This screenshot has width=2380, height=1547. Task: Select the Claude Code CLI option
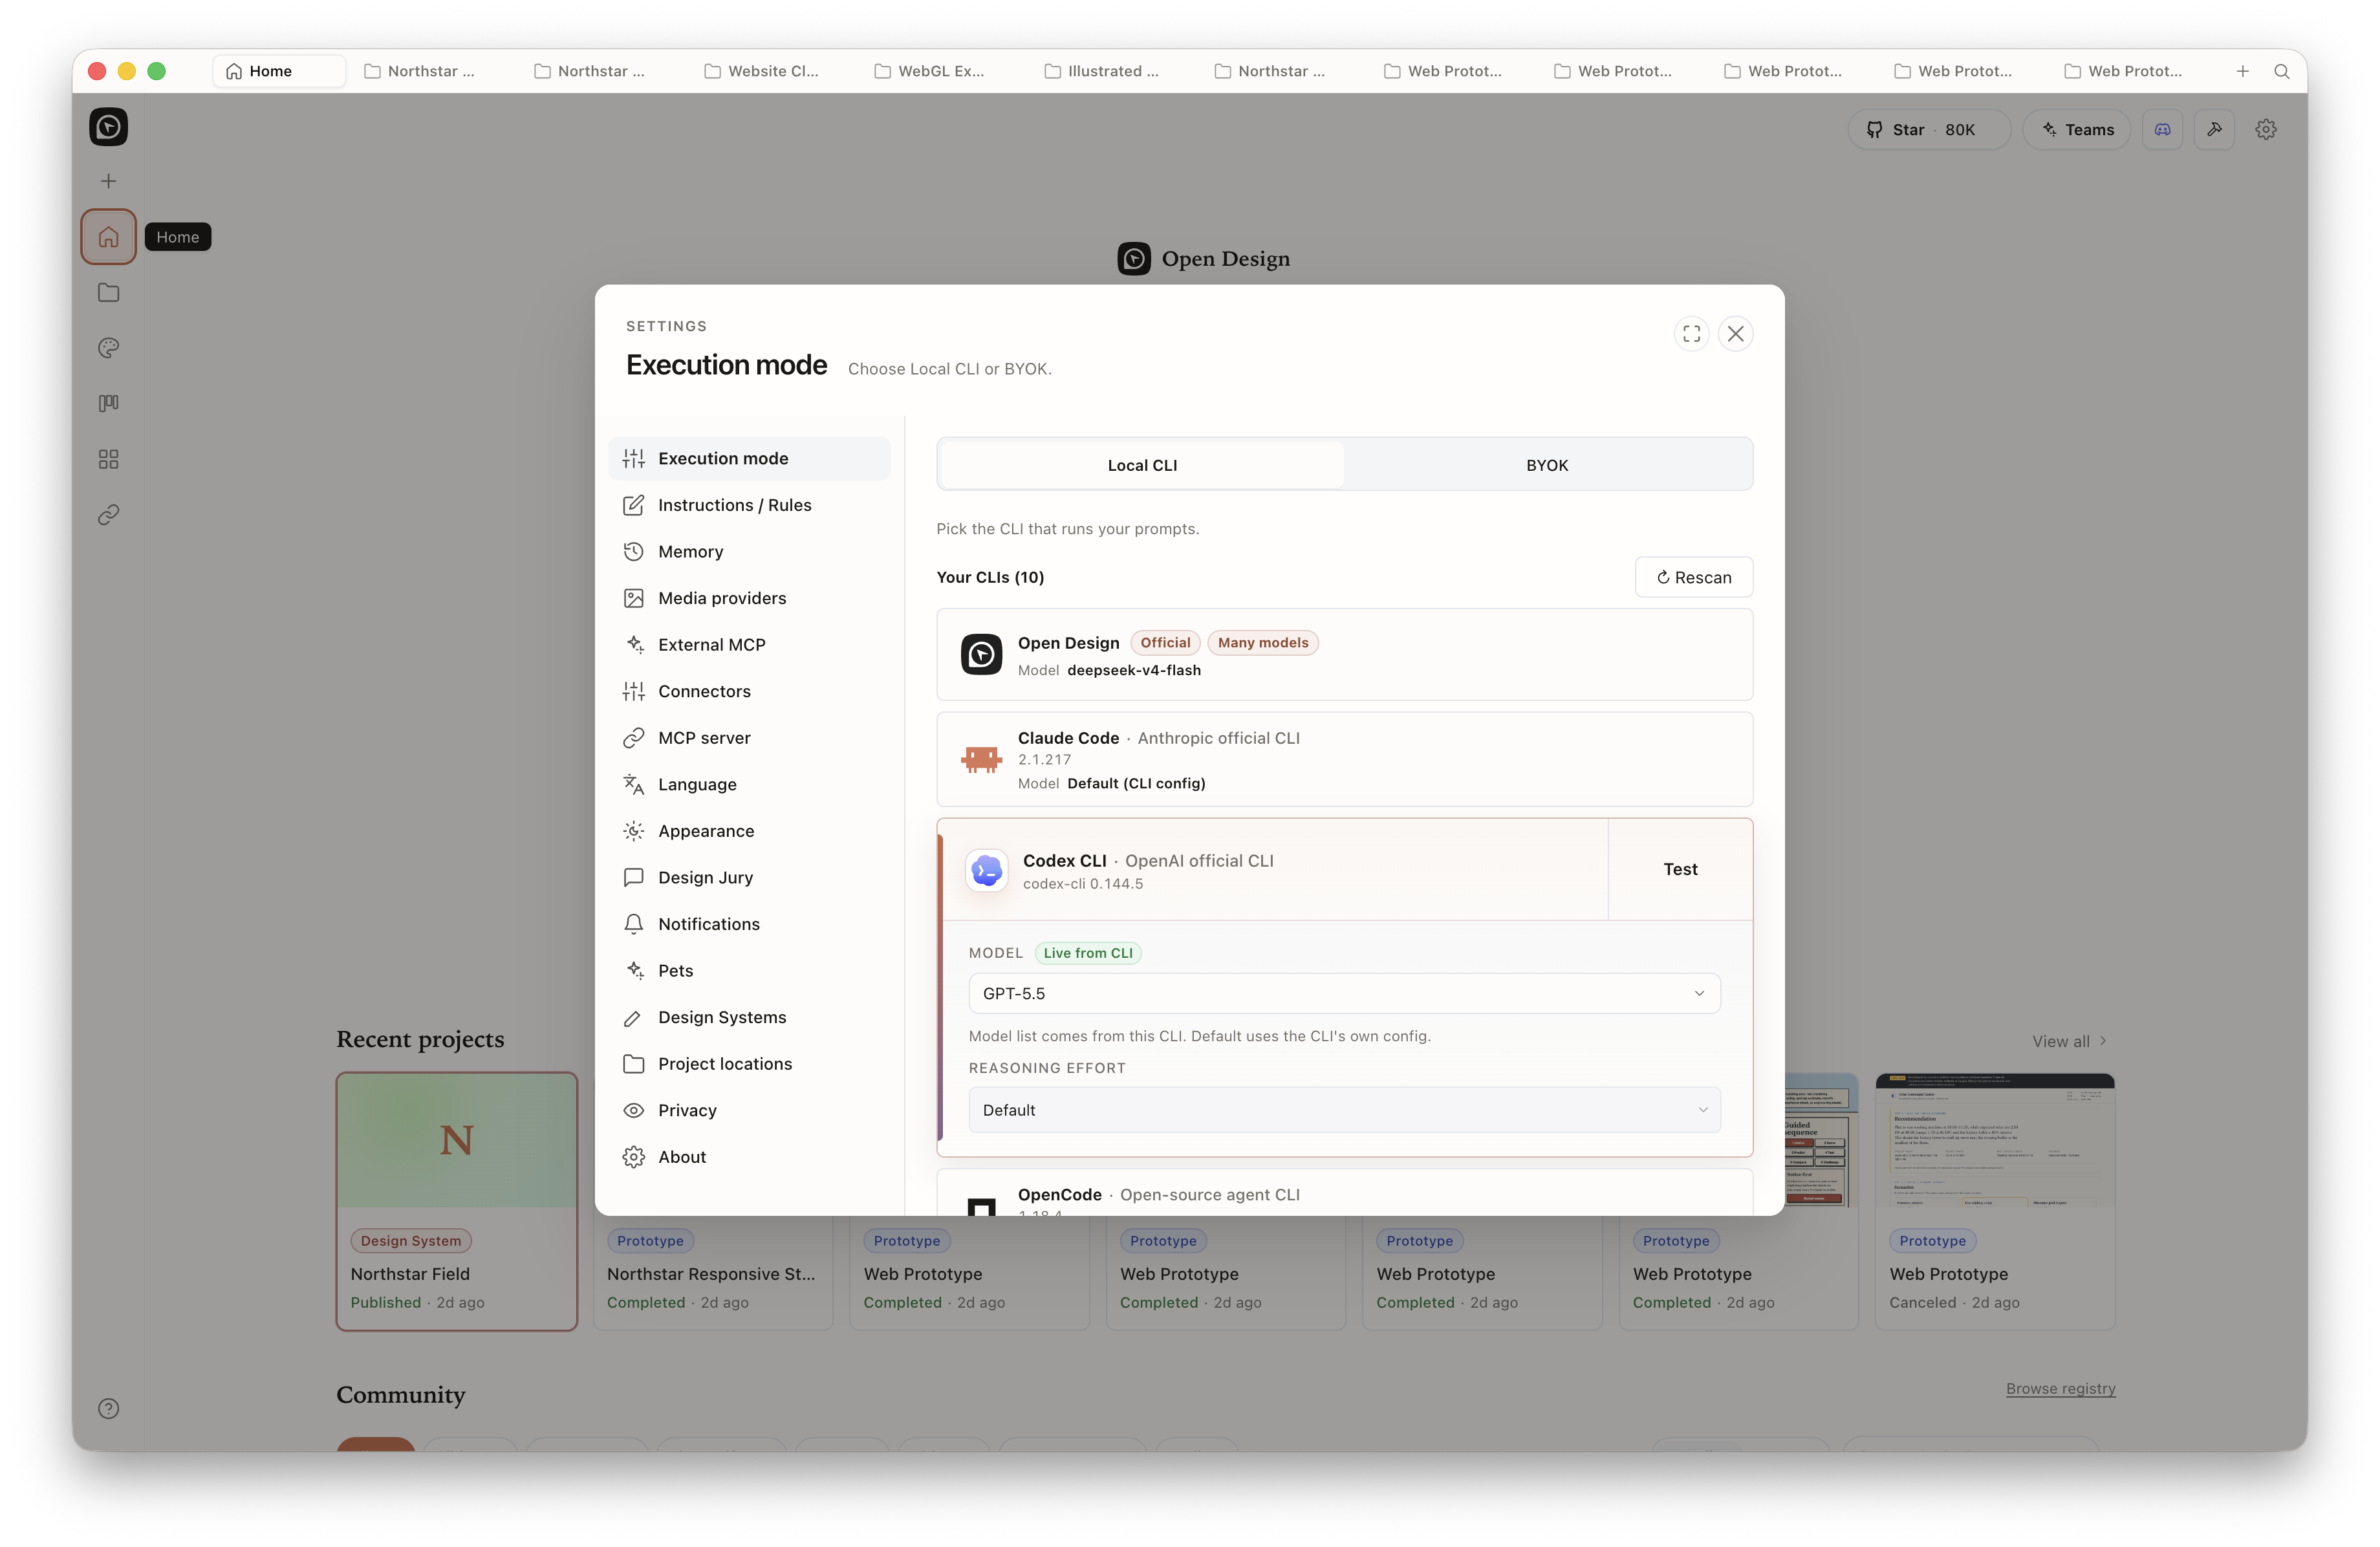(x=1344, y=760)
